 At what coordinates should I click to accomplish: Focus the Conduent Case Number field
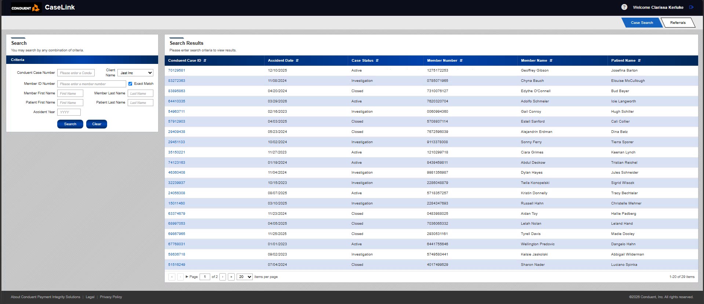76,73
